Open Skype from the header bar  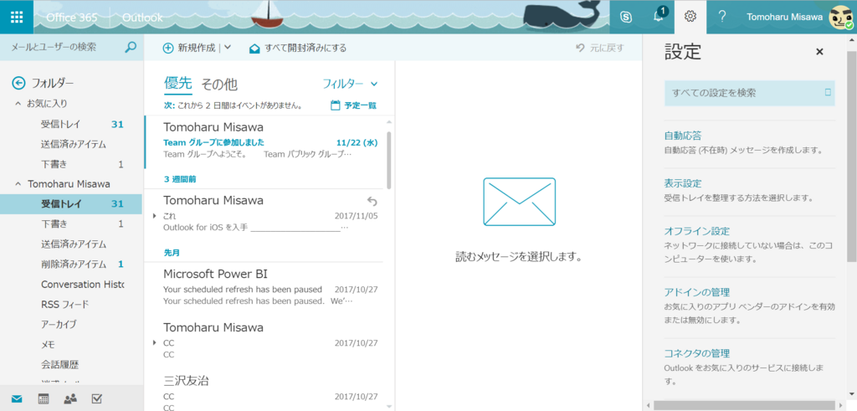[626, 17]
